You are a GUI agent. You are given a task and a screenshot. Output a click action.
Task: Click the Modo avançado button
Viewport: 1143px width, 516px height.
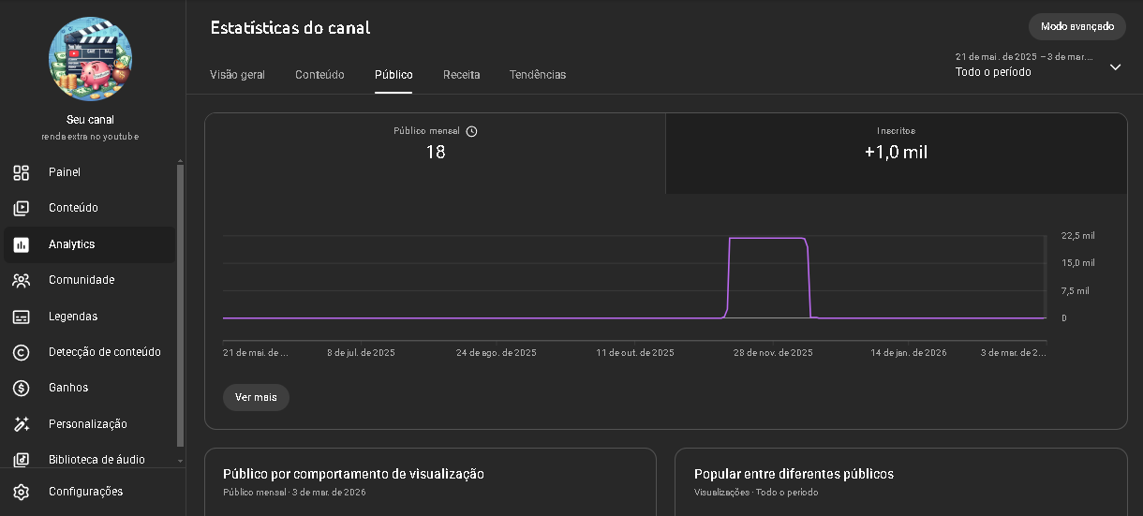pos(1077,26)
